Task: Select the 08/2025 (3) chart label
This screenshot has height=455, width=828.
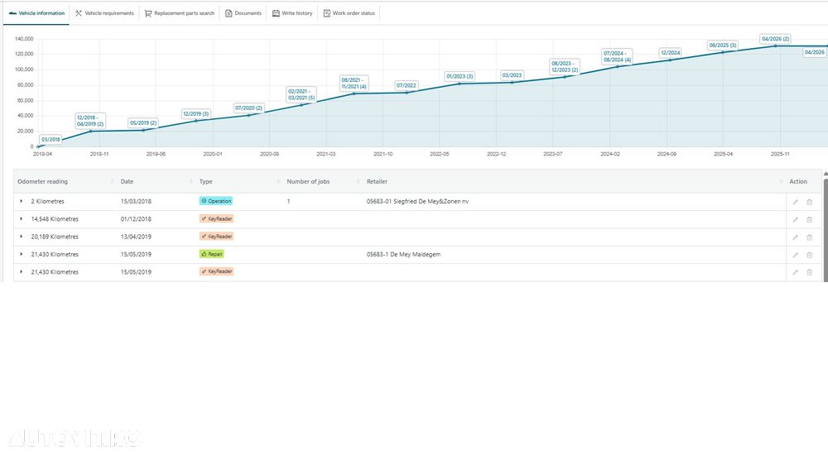Action: point(723,45)
